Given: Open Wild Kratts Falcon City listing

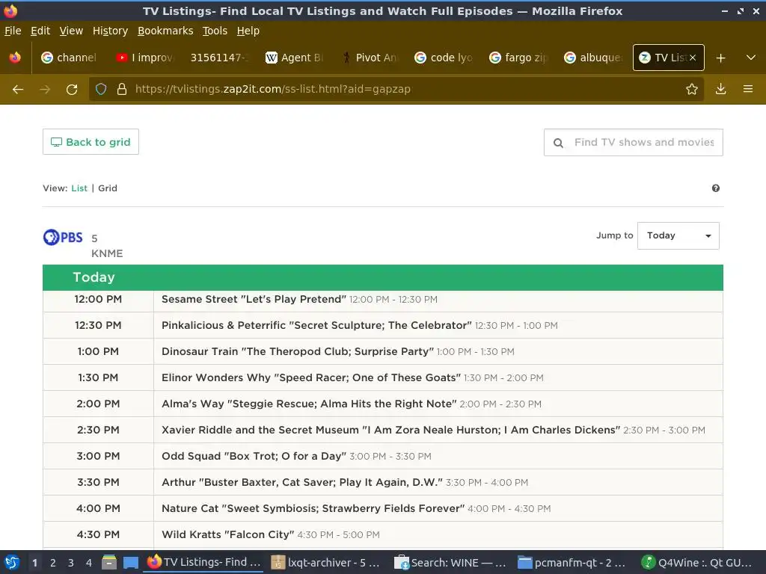Looking at the screenshot, I should (227, 534).
